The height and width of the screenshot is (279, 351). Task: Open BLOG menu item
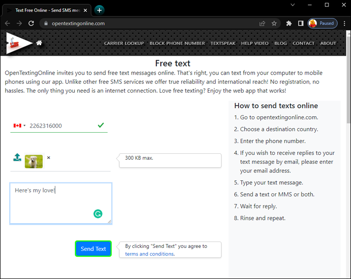click(x=280, y=44)
